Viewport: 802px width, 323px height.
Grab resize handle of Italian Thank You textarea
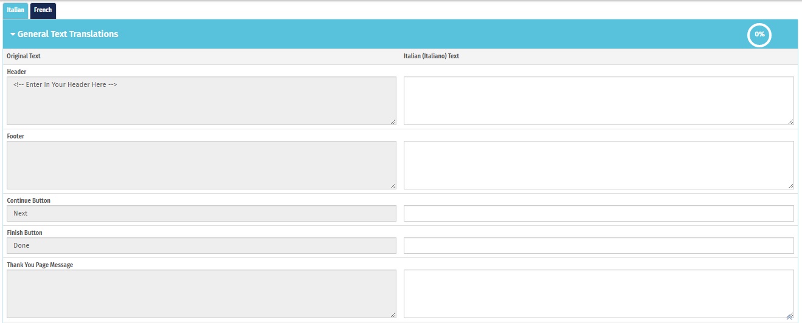coord(790,315)
